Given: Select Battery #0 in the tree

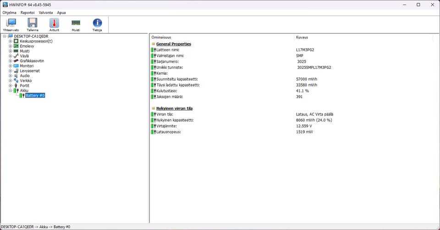Looking at the screenshot, I should (x=35, y=95).
